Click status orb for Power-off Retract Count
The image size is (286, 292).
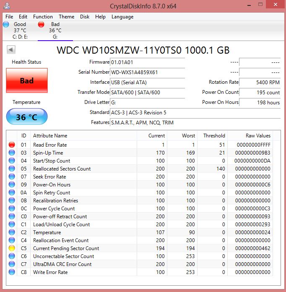[12, 217]
